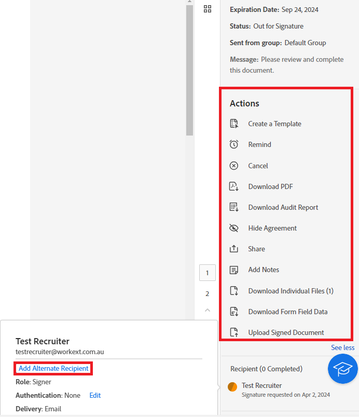The height and width of the screenshot is (417, 359).
Task: Click the Share upload icon
Action: point(234,249)
